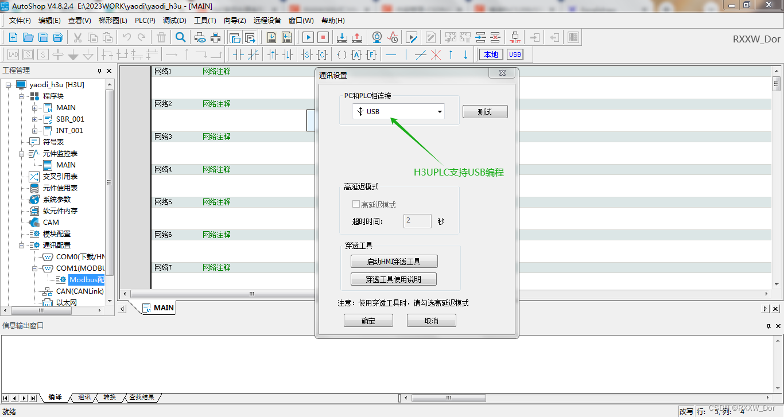
Task: Open the function block {F} tool
Action: point(371,54)
